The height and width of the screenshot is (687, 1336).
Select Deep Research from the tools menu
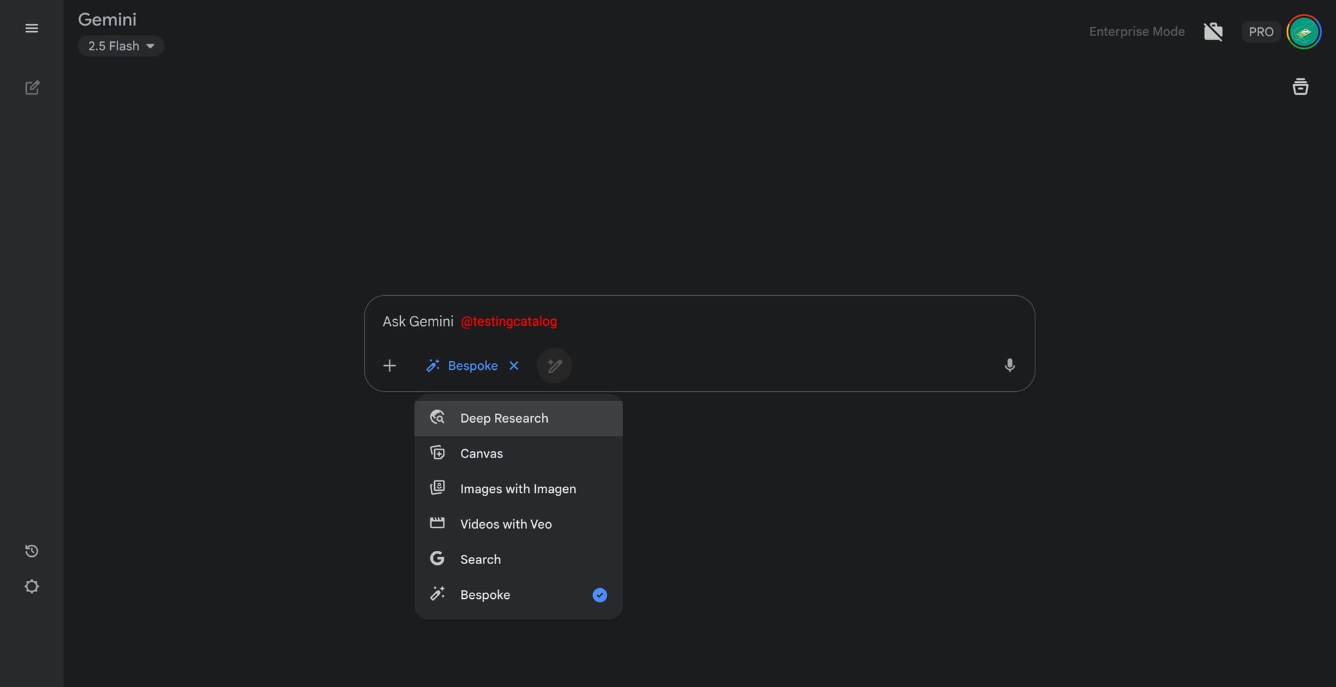tap(518, 418)
